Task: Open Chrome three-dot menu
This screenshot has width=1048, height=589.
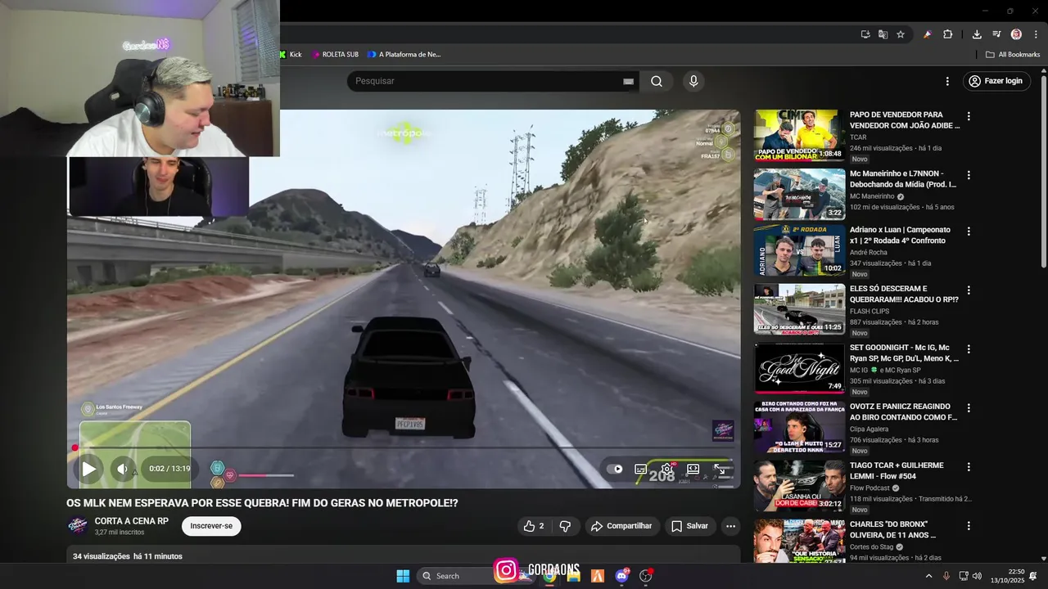Action: [x=1036, y=34]
